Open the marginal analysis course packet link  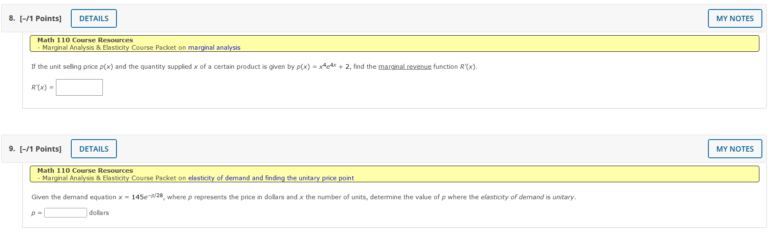pos(214,47)
